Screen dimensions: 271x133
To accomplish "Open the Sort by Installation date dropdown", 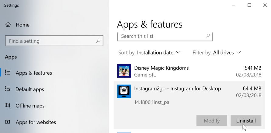I will pos(158,53).
